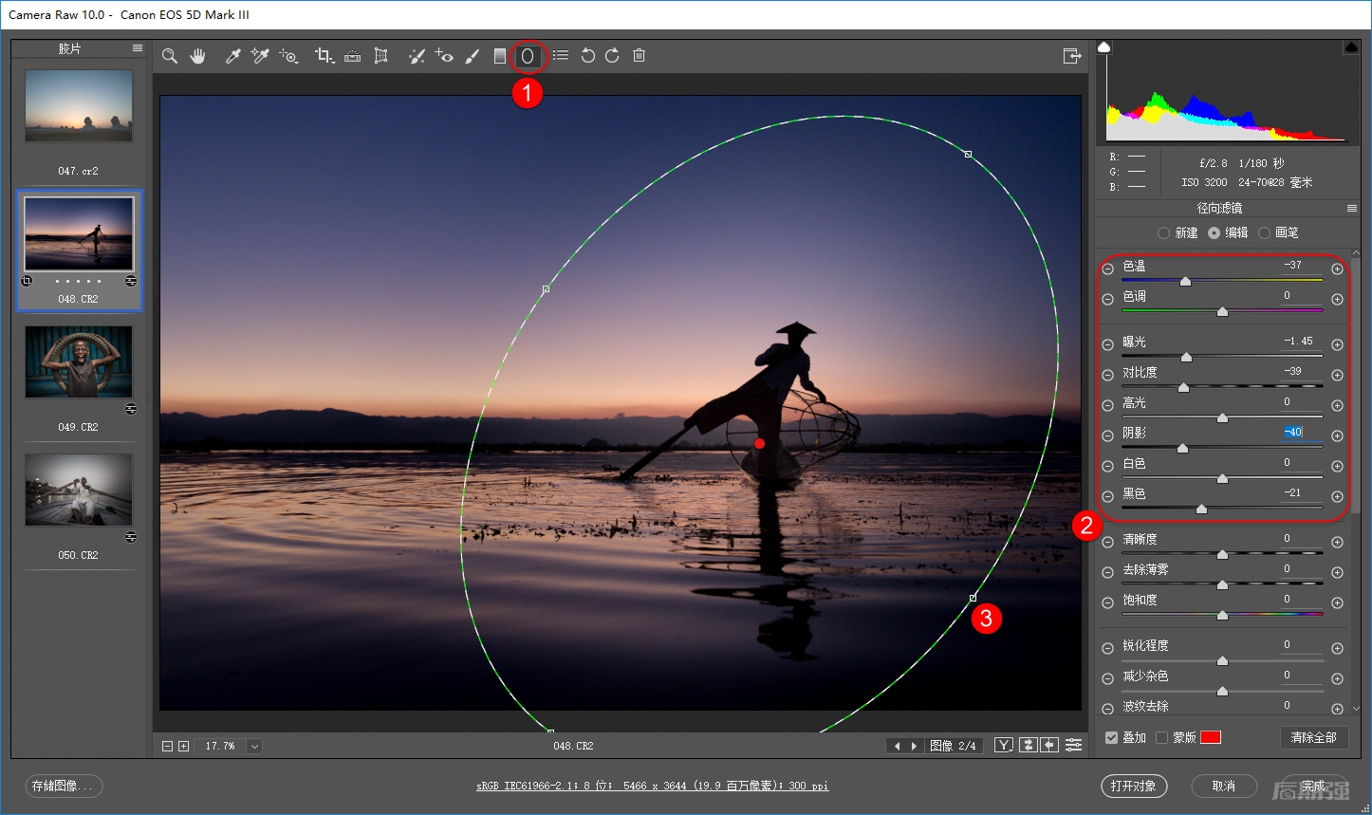Select the Hand tool
The image size is (1372, 815).
197,56
